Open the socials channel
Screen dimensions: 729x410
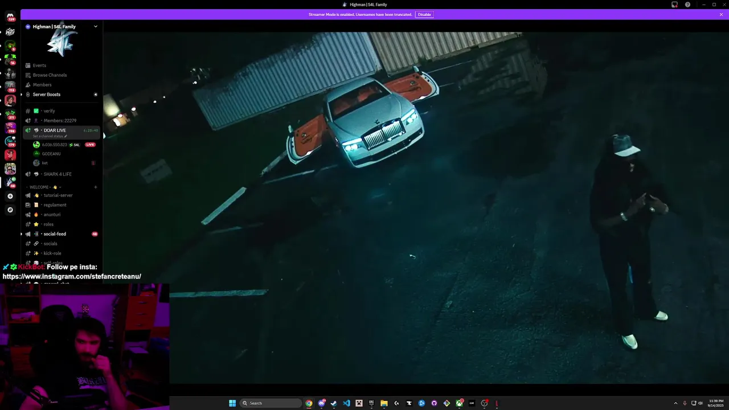click(50, 244)
